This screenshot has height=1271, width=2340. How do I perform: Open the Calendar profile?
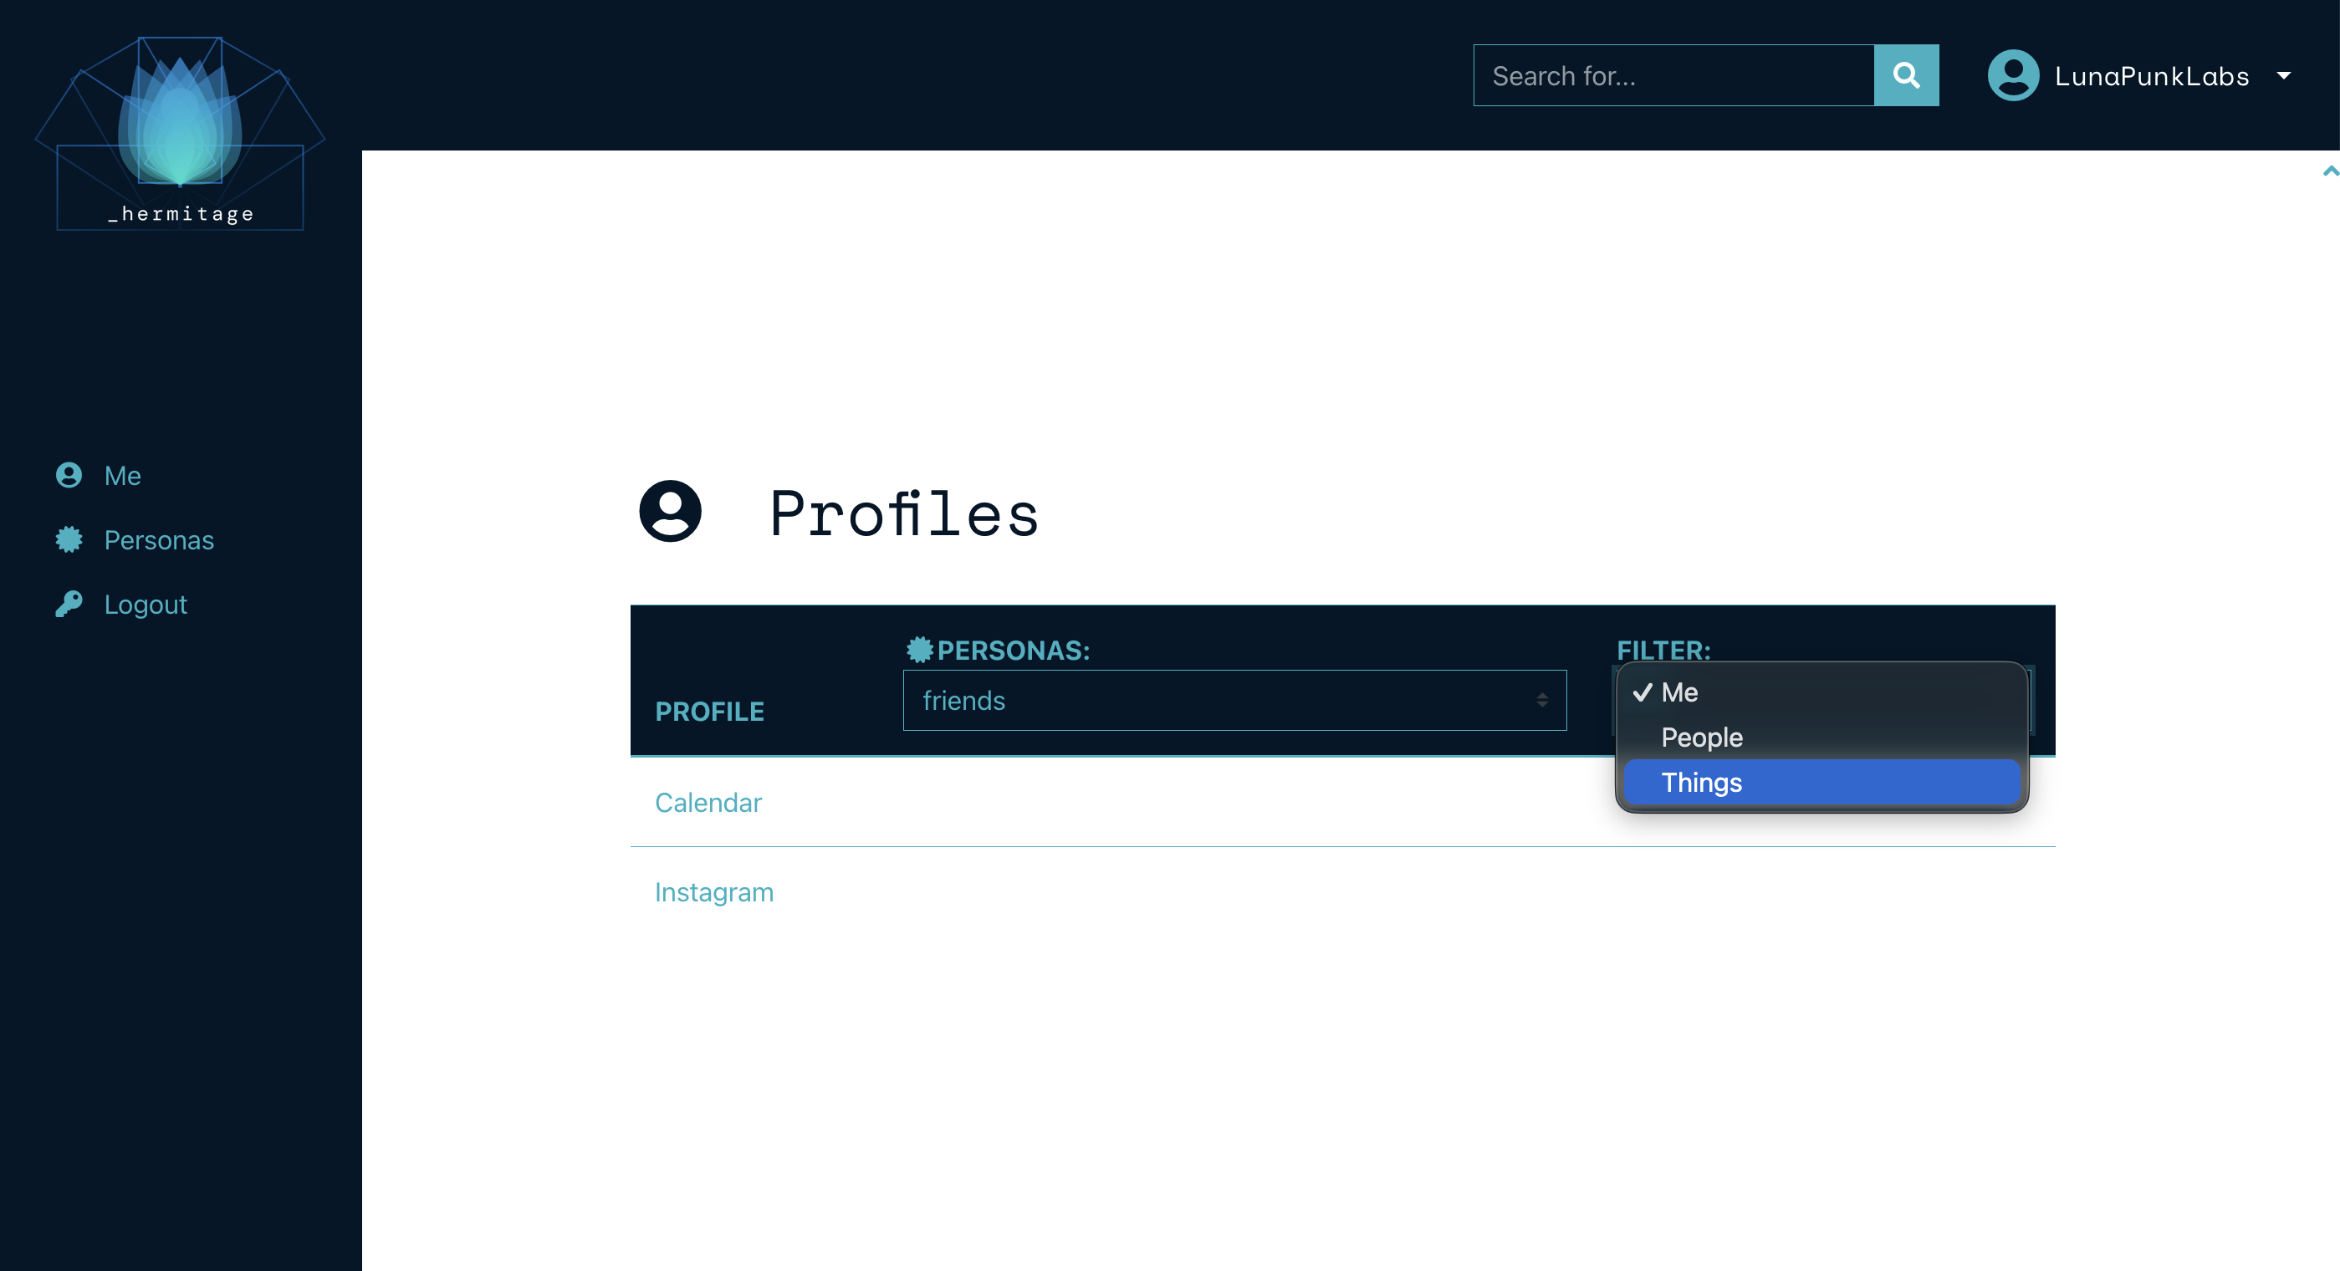pyautogui.click(x=708, y=802)
